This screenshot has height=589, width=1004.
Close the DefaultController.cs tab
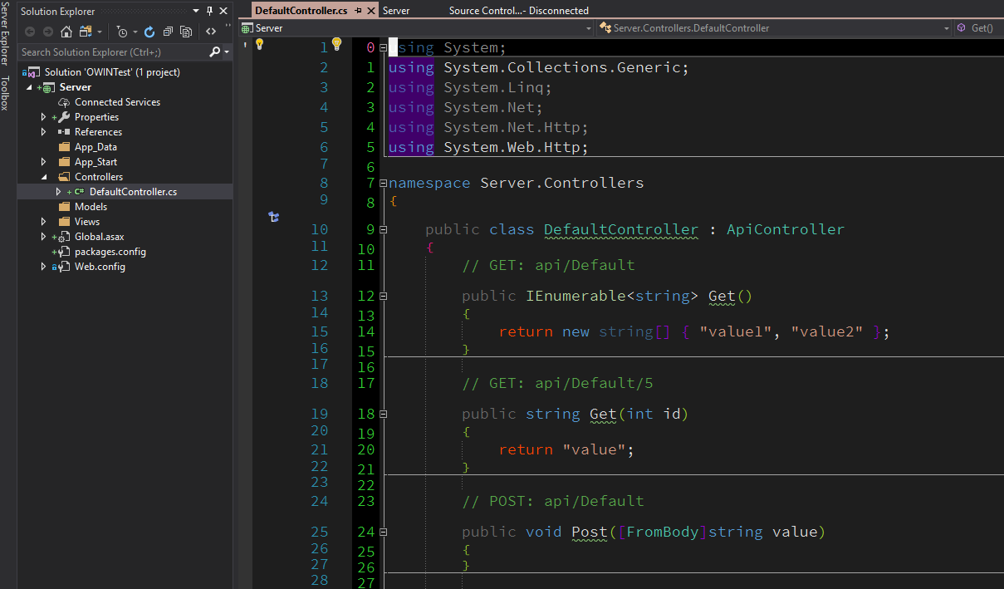tap(370, 11)
